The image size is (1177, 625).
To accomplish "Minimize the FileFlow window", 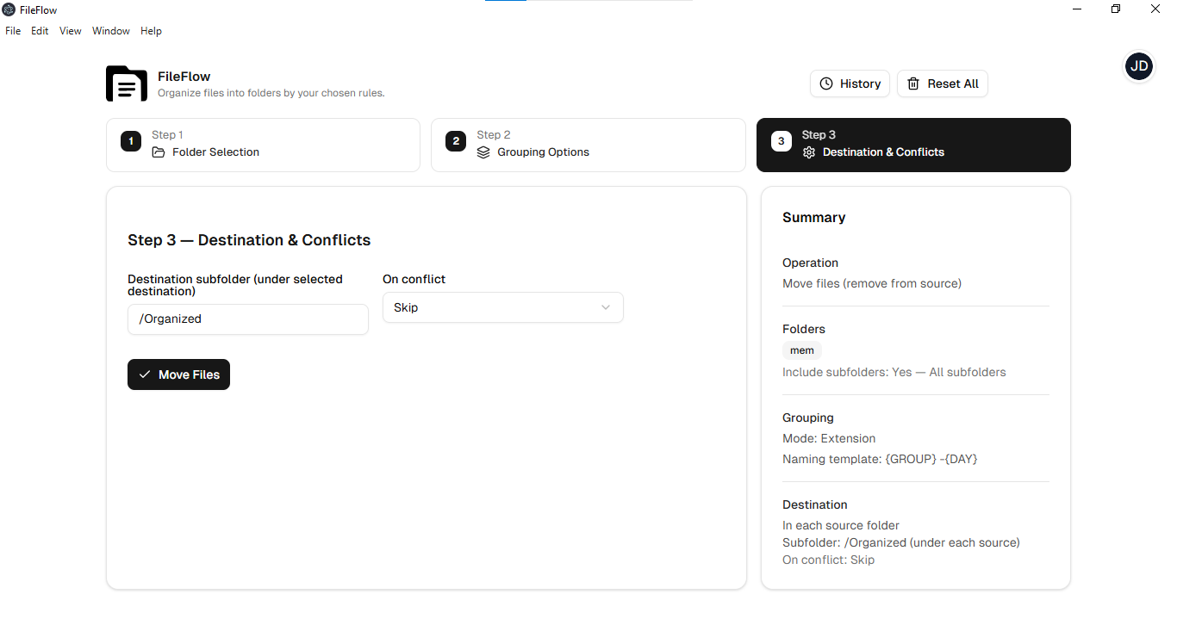I will pos(1077,9).
